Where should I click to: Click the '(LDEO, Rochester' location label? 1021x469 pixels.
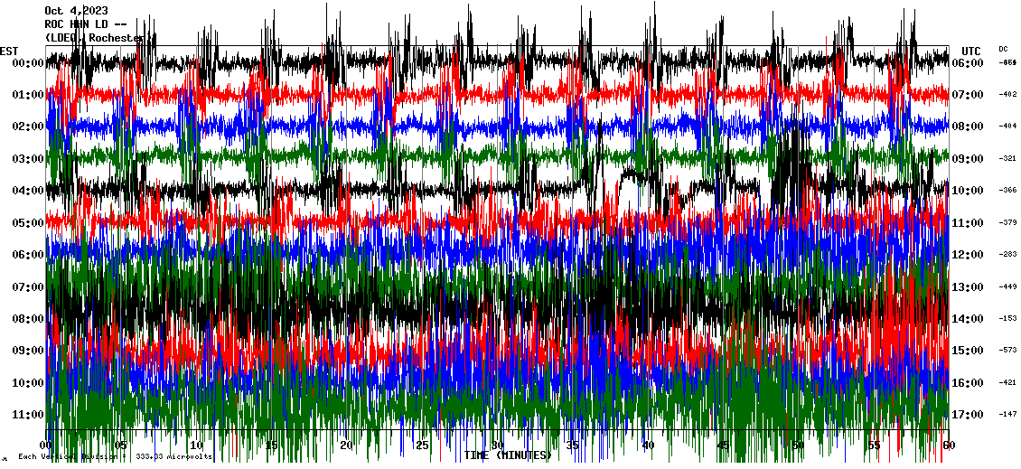point(98,38)
